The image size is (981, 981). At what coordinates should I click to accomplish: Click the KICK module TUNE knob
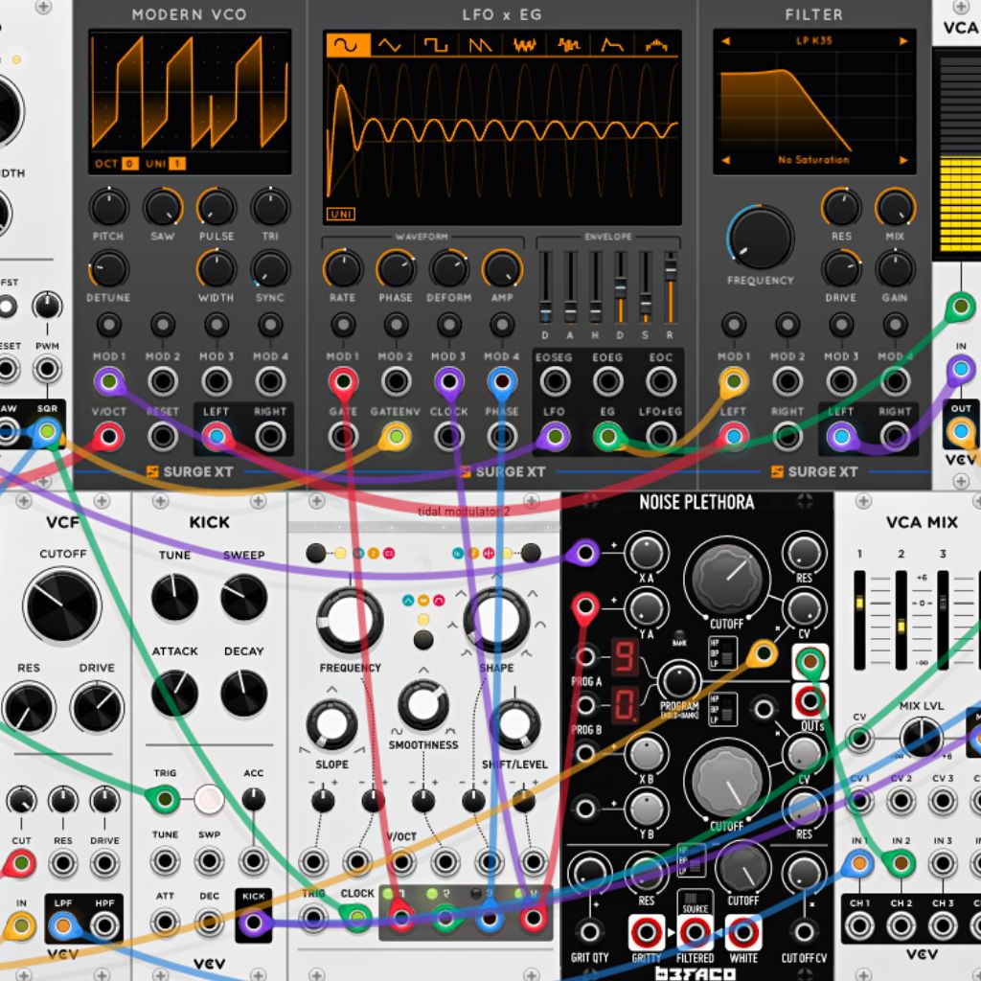[x=174, y=597]
